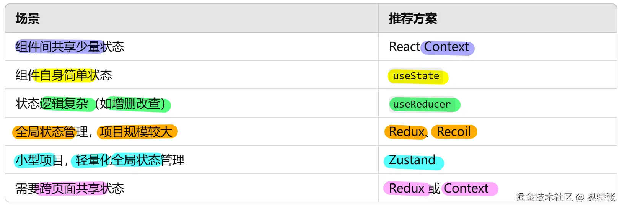Click the green highlighted 逻辑复杂 text
The height and width of the screenshot is (209, 622).
[x=64, y=103]
